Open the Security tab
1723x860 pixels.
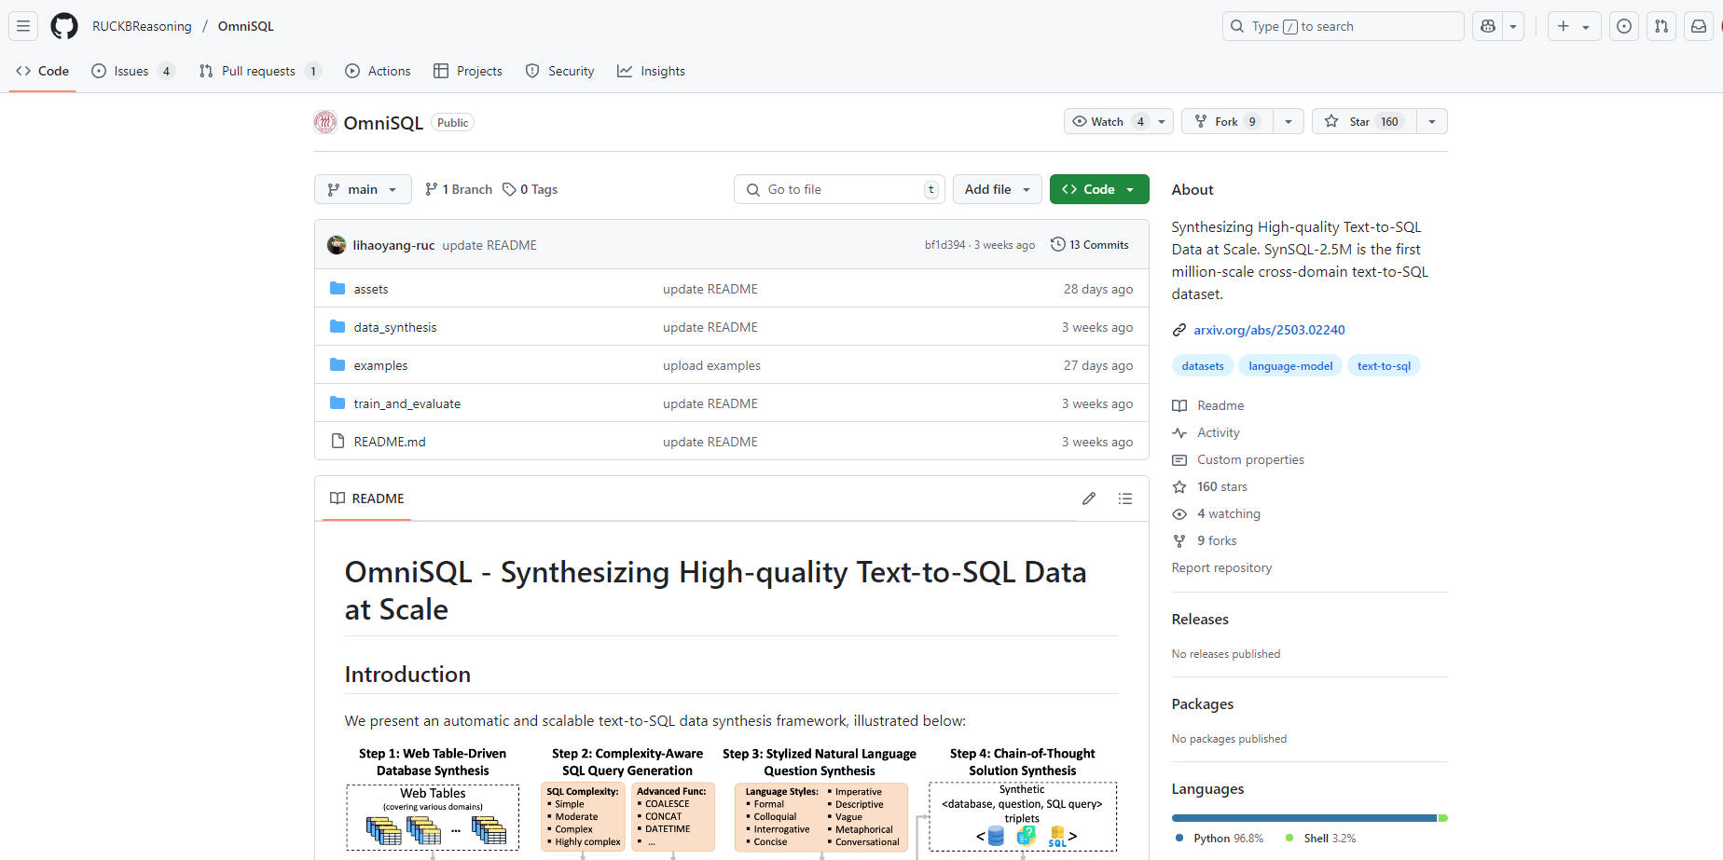(x=559, y=71)
